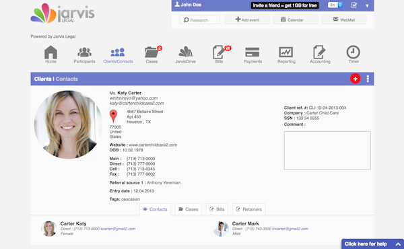Click inside the Comment text box
Image resolution: width=404 pixels, height=249 pixels.
(327, 150)
